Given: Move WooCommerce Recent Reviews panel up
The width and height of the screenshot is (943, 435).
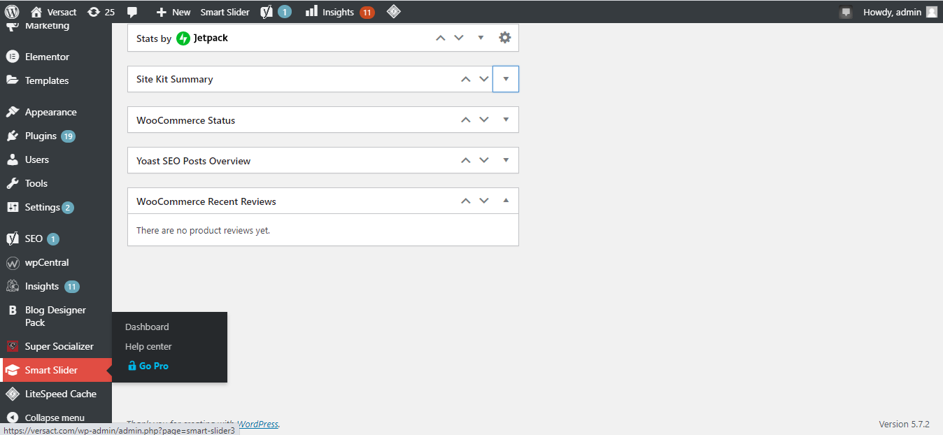Looking at the screenshot, I should (x=466, y=201).
